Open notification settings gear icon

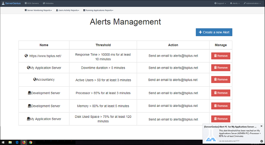tap(261, 141)
